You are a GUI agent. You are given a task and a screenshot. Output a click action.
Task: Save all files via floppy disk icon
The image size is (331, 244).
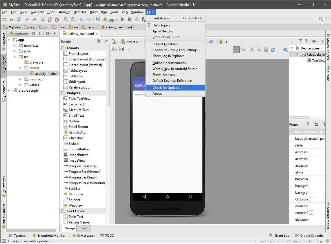point(11,20)
